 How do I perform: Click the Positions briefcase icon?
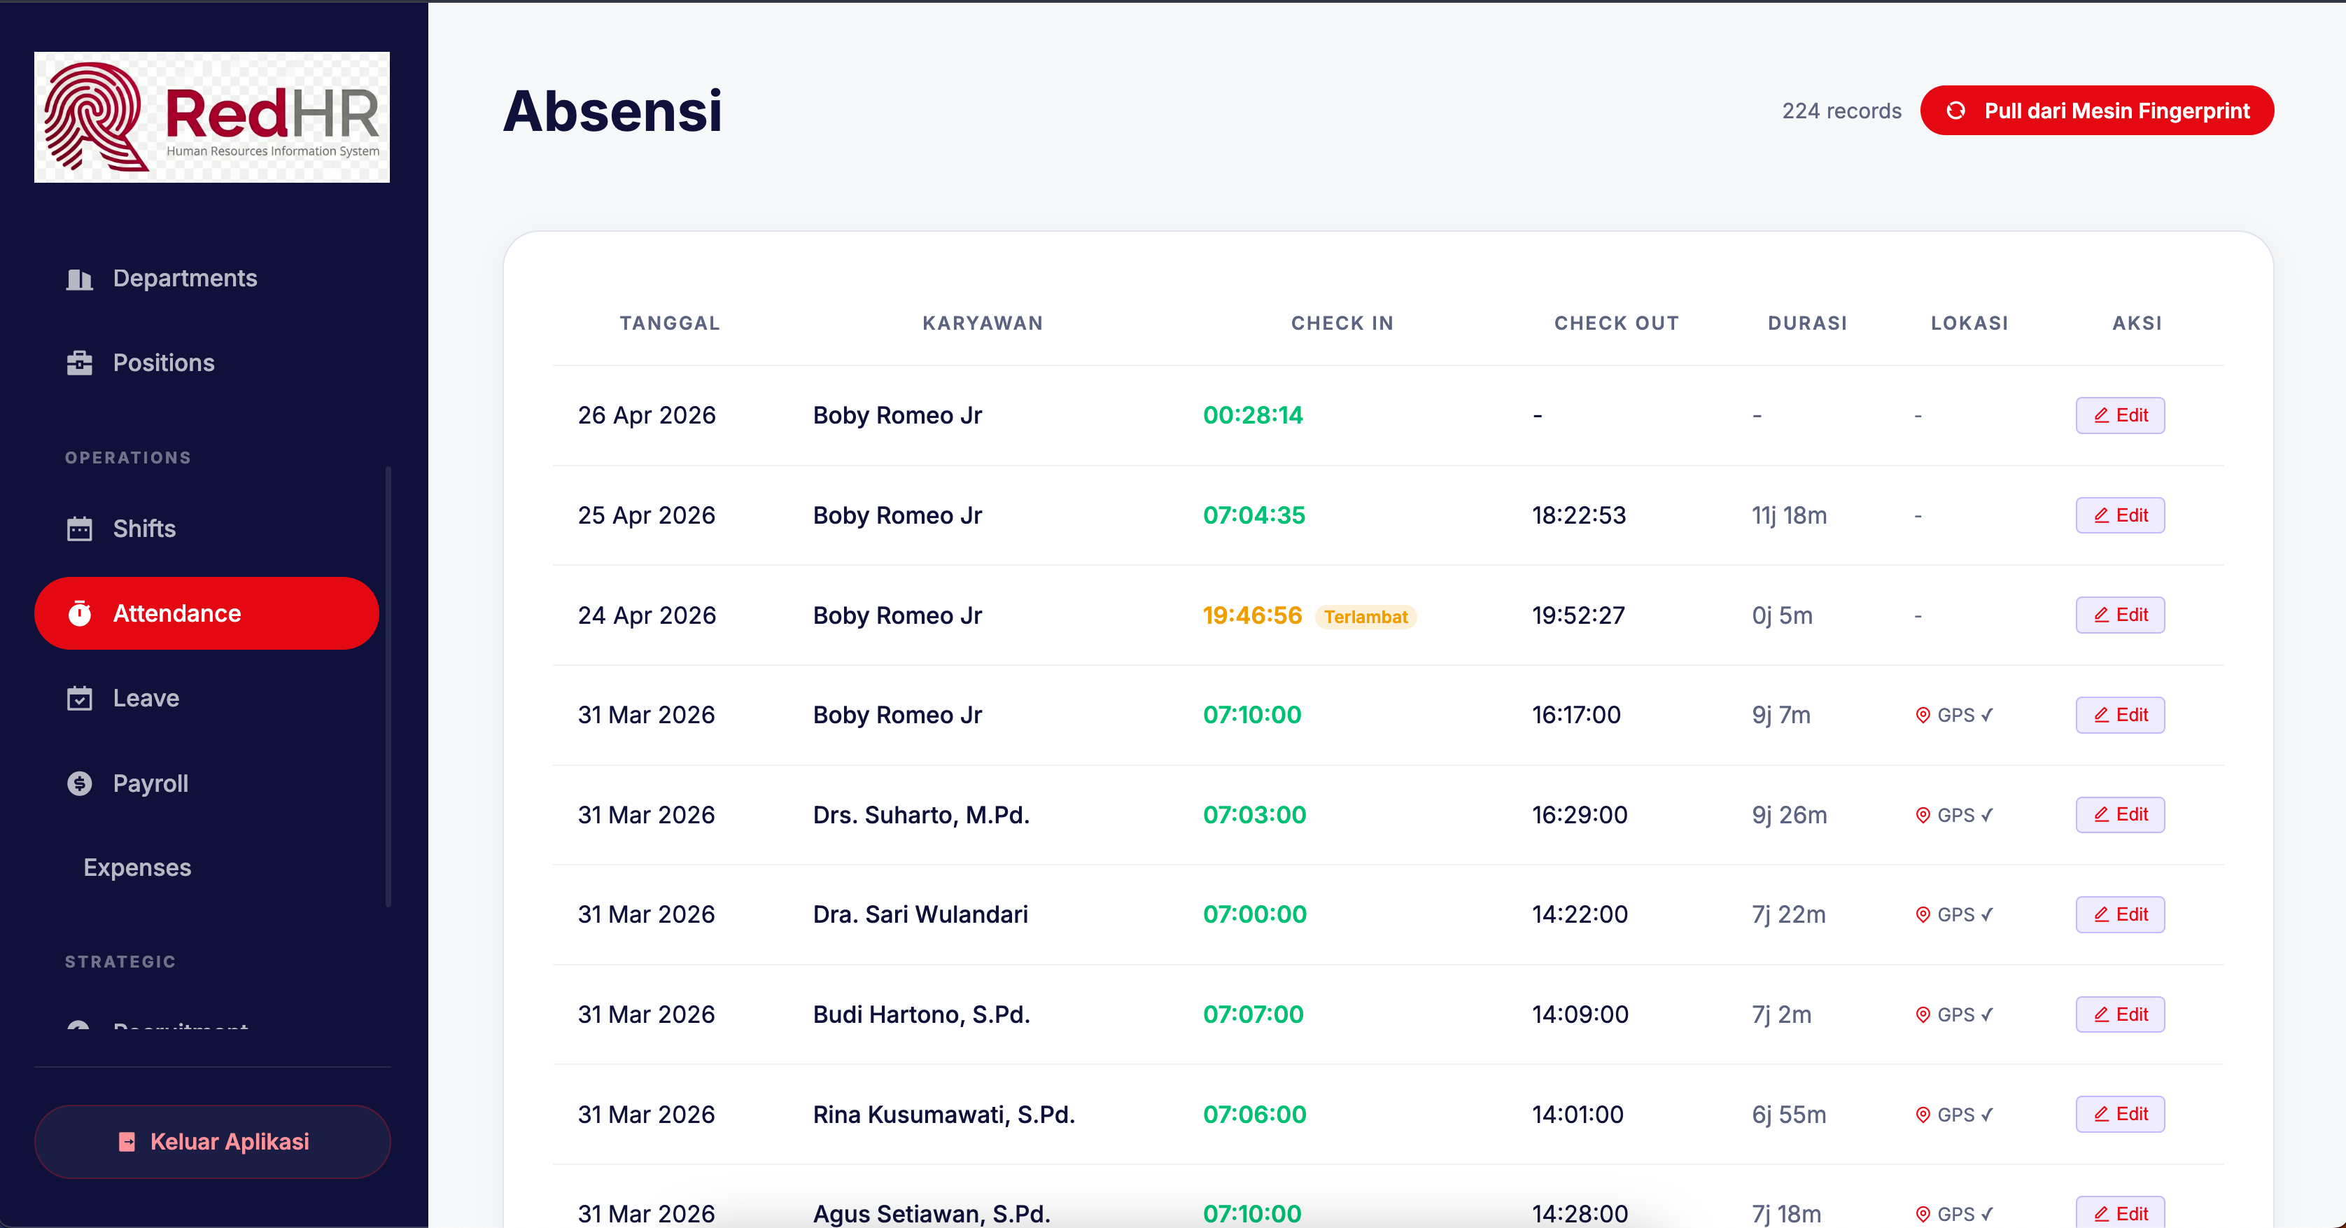tap(79, 363)
